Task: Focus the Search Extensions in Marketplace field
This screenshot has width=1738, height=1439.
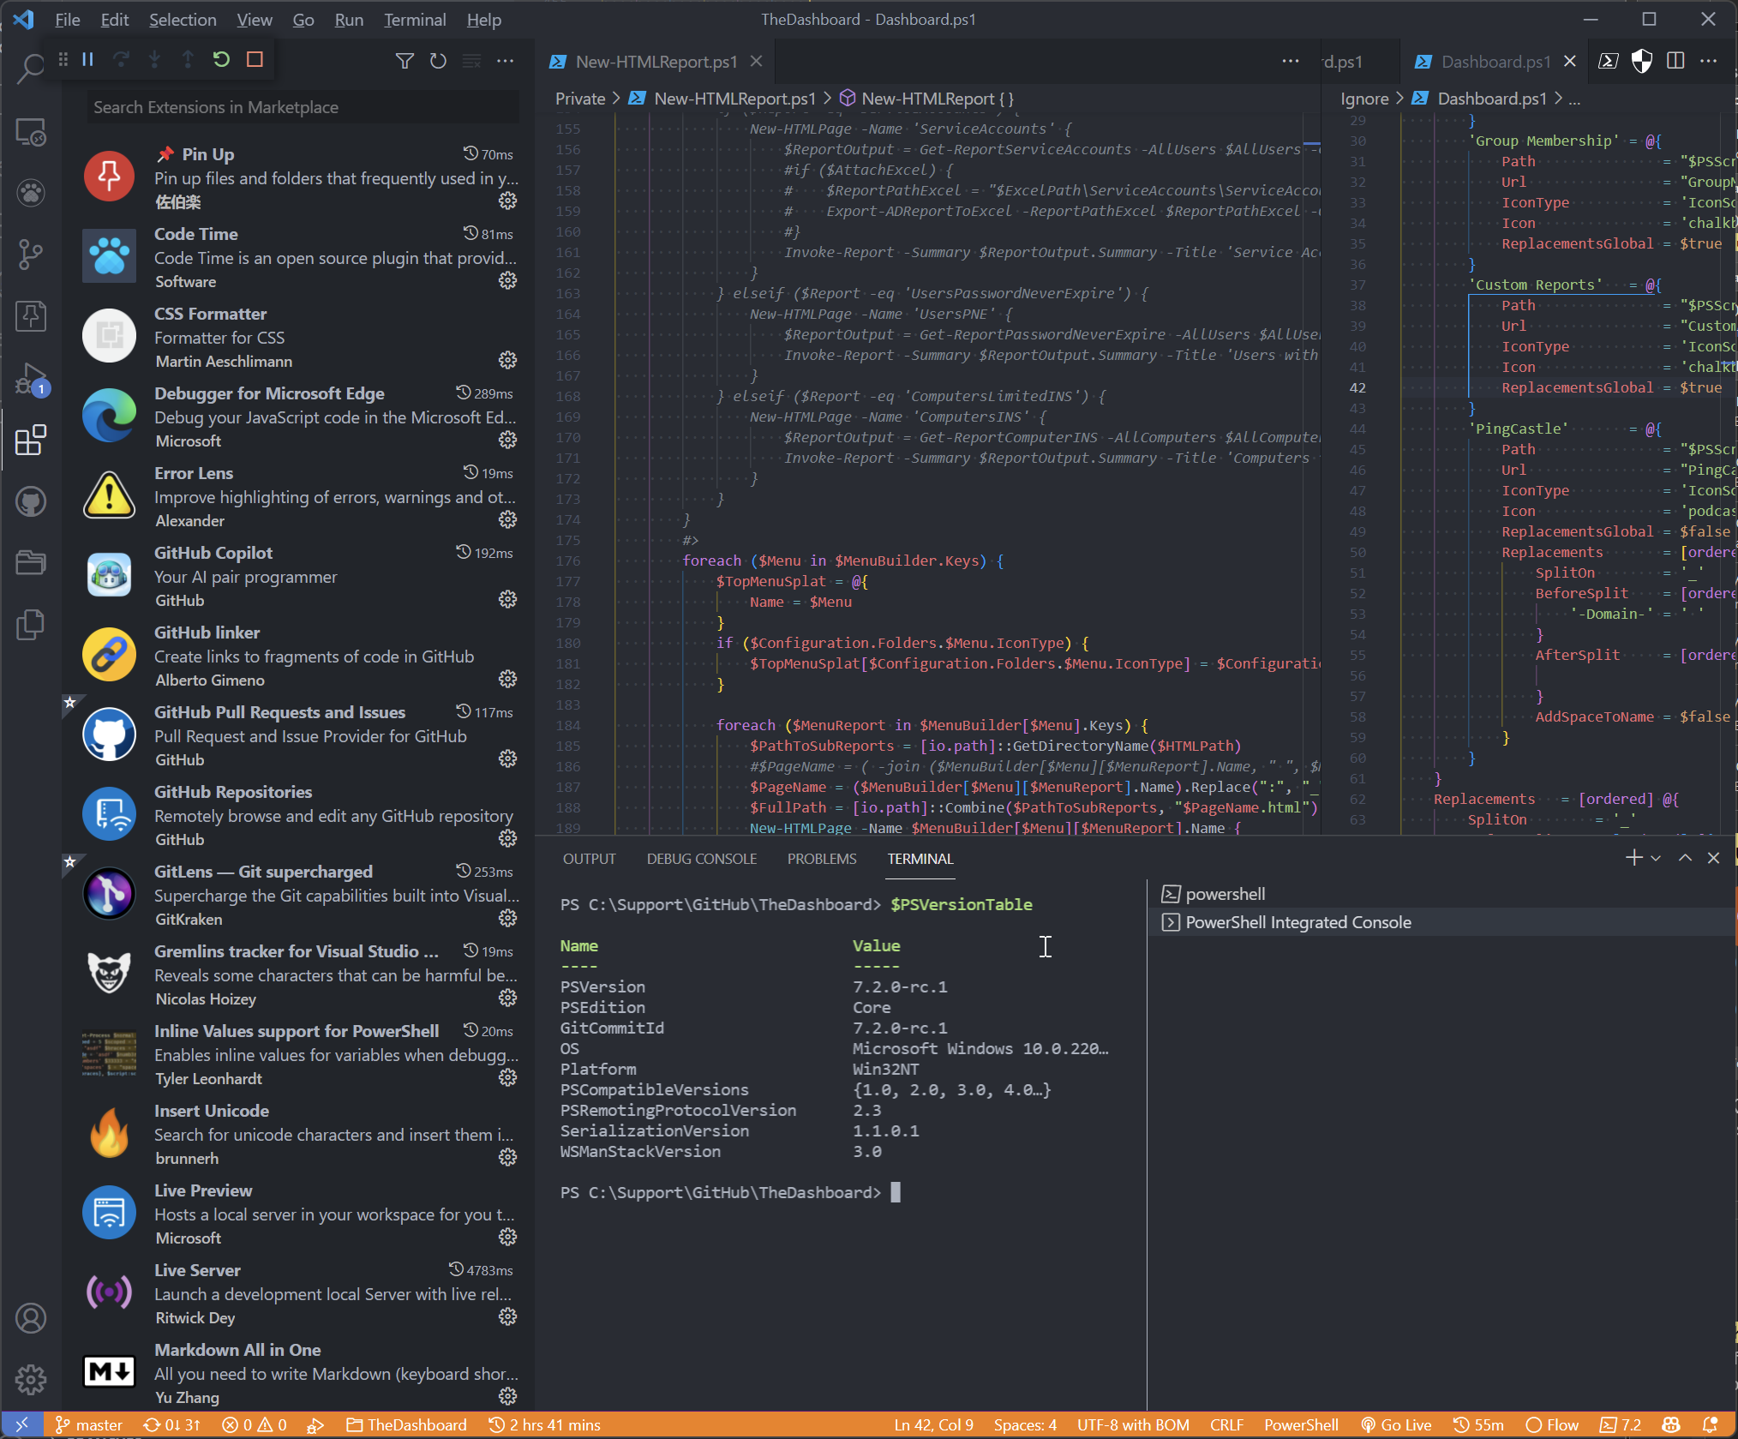Action: (x=303, y=107)
